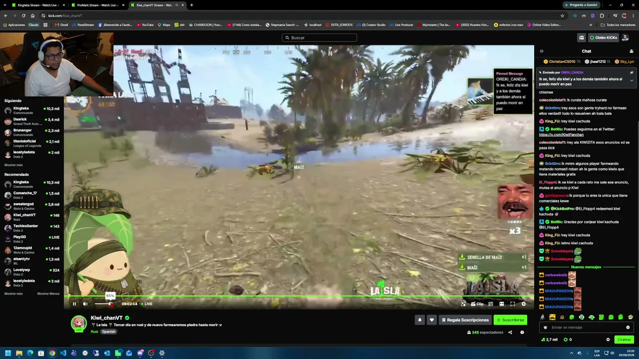The image size is (639, 359).
Task: Send message with the Chatear button
Action: (x=624, y=340)
